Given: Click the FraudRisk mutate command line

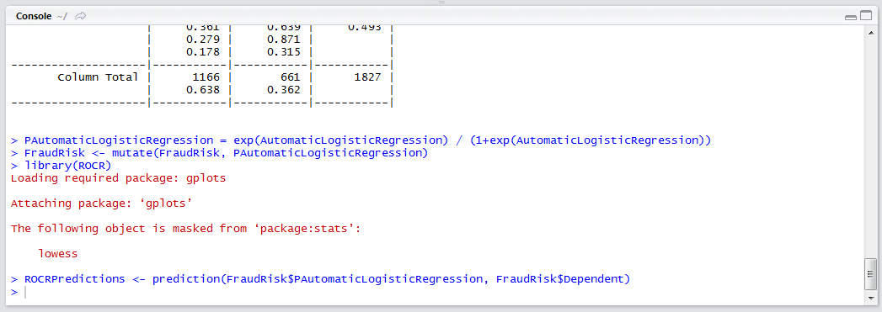Looking at the screenshot, I should (x=219, y=152).
